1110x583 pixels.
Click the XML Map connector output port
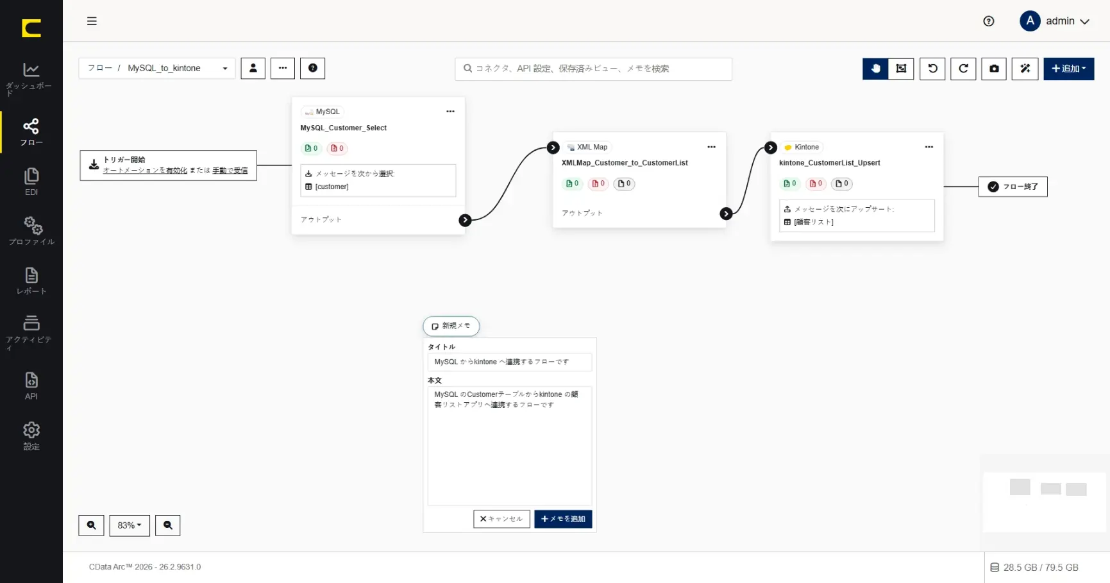click(x=726, y=214)
